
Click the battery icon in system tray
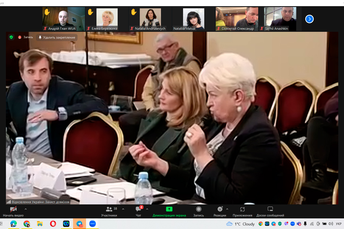[325, 224]
